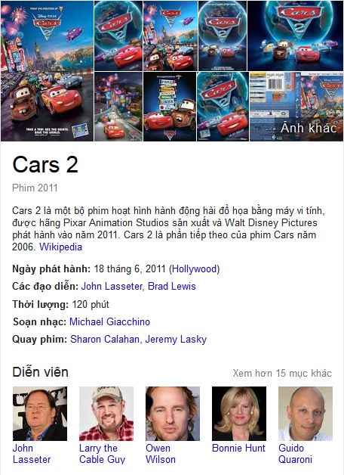Select director Brad Lewis link

(171, 286)
